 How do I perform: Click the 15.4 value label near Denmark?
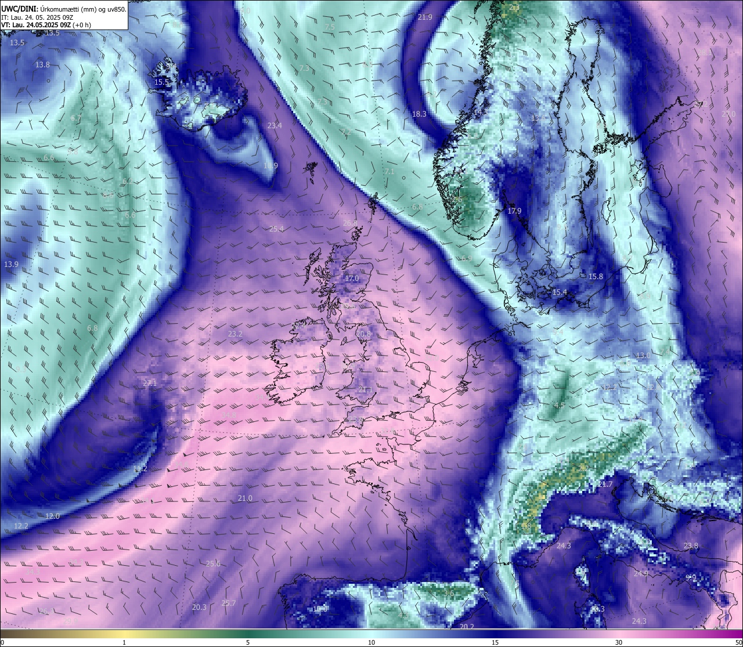click(560, 292)
